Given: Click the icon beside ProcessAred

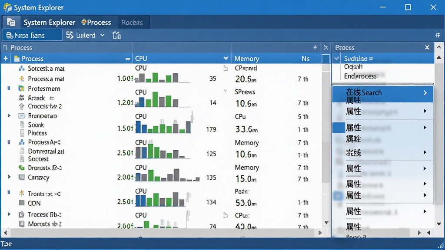Looking at the screenshot, I should point(22,142).
